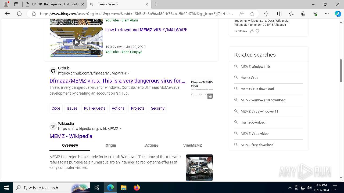View site information lock icon
The image size is (344, 193).
(x=34, y=14)
